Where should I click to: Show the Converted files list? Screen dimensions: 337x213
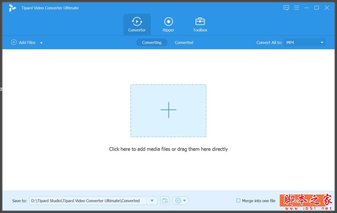[184, 43]
